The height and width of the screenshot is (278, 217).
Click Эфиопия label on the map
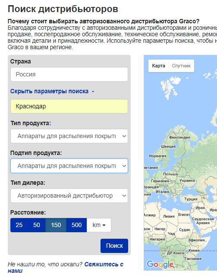196,240
